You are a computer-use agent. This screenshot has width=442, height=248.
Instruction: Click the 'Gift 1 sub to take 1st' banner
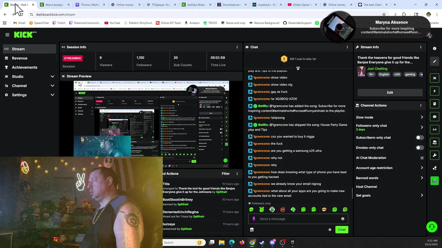point(298,59)
